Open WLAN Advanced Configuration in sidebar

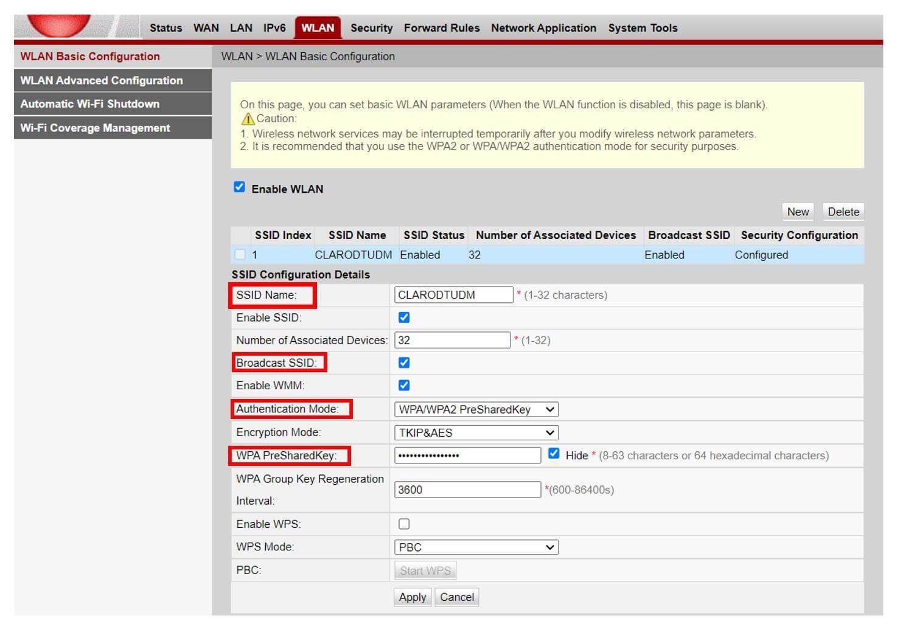tap(102, 80)
